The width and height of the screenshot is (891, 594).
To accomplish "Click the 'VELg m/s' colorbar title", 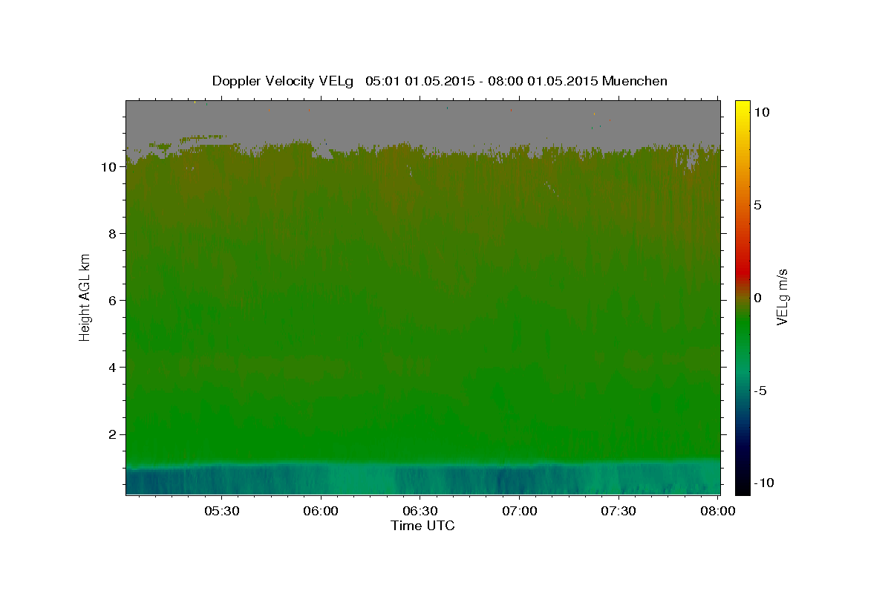I will (x=782, y=297).
